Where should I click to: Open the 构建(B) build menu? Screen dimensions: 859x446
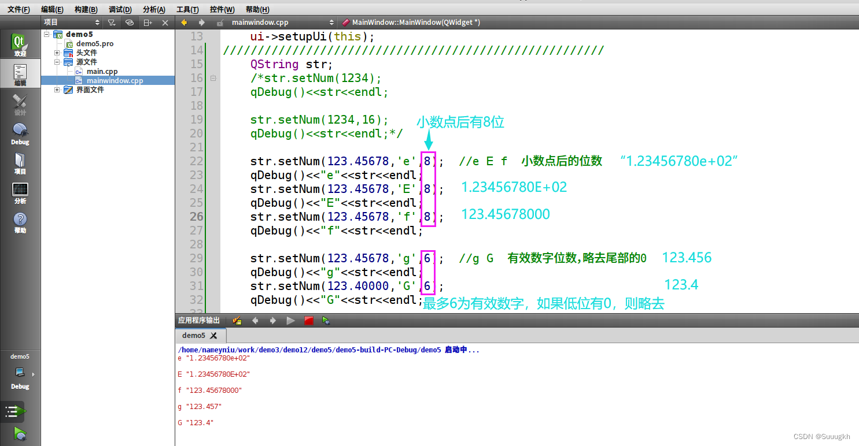(86, 9)
